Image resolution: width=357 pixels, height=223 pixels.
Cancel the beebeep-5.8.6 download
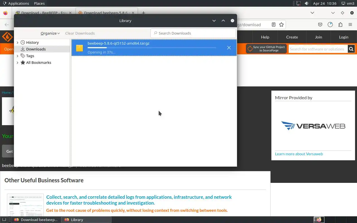click(x=229, y=48)
